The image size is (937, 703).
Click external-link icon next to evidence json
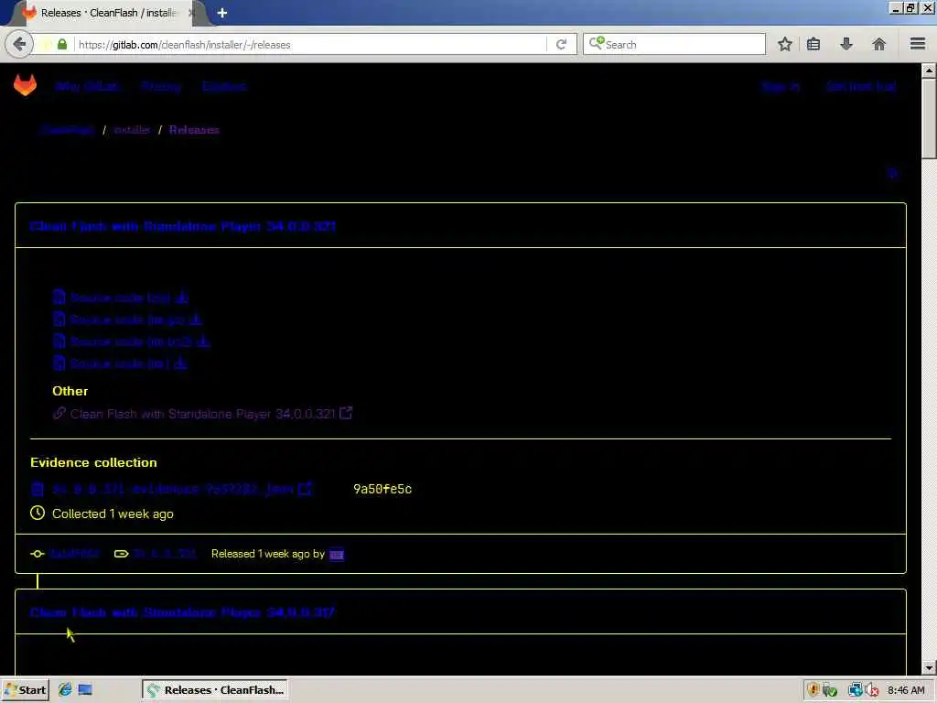305,489
